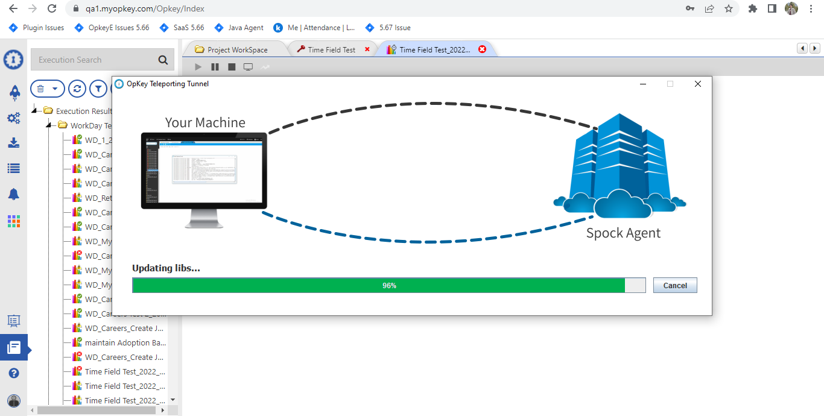824x416 pixels.
Task: Open the dropdown arrow beside the trash icon
Action: tap(55, 89)
